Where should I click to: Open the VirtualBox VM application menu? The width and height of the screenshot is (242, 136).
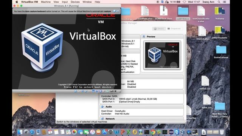(x=29, y=2)
